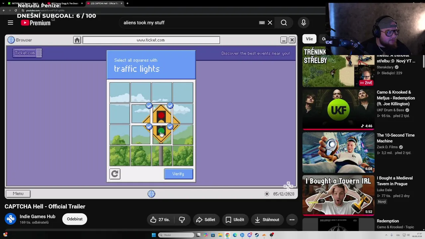The width and height of the screenshot is (425, 239).
Task: Open Google Chrome from the taskbar
Action: click(x=227, y=235)
